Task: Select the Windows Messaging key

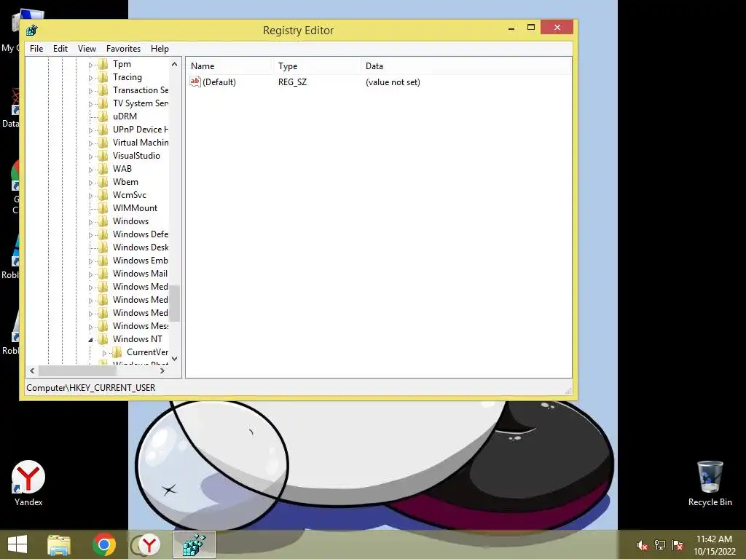Action: (141, 326)
